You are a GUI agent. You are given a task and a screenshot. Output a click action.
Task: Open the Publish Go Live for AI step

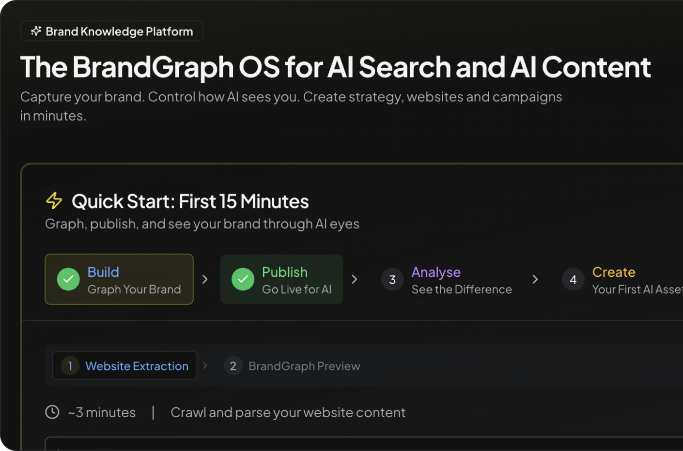click(x=281, y=279)
